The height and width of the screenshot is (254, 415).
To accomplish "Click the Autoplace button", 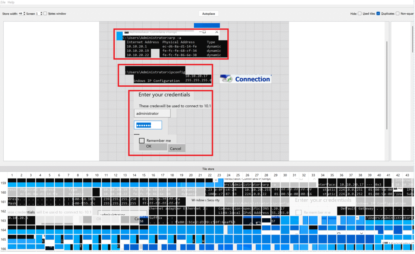I will pos(209,14).
